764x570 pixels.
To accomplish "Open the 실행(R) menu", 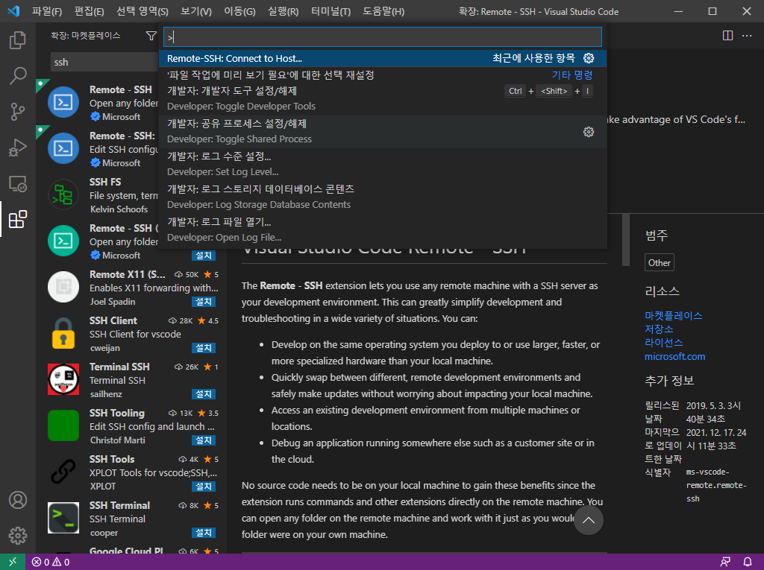I will [x=283, y=11].
